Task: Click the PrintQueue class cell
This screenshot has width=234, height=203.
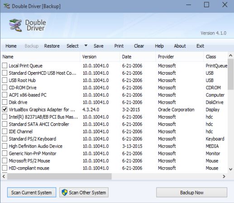Action: (216, 66)
